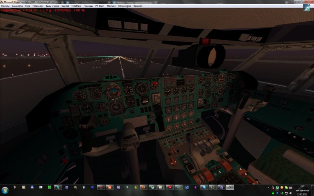Click the Помощь help menu
Viewport: 314px width, 196px height.
tap(88, 7)
